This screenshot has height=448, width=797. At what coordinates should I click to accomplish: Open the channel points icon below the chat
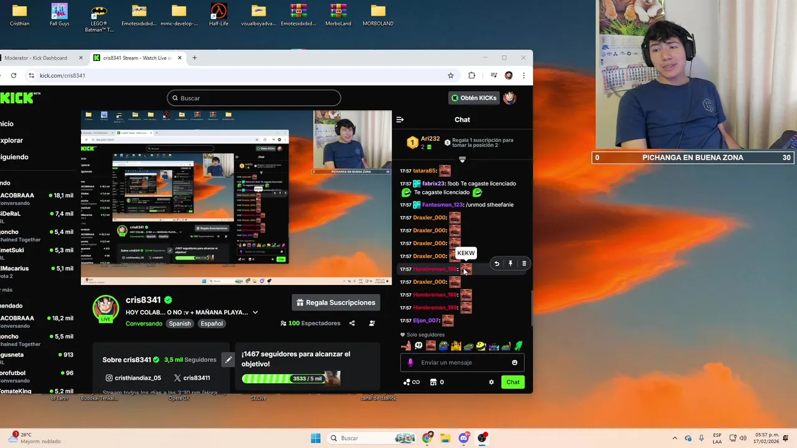412,382
